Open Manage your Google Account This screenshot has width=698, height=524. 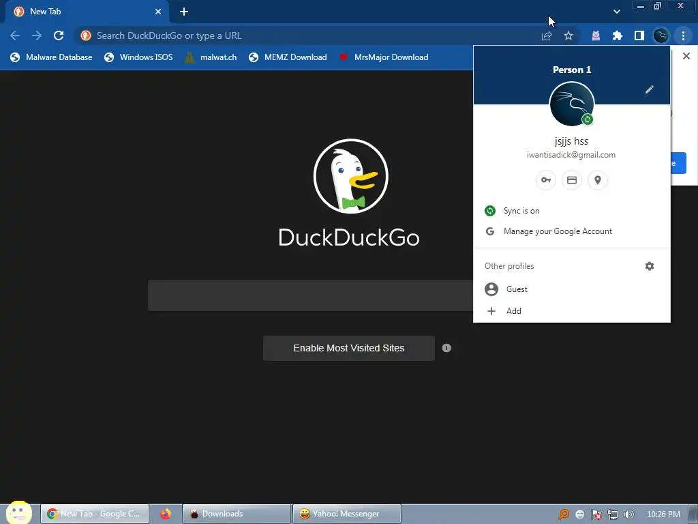coord(572,231)
